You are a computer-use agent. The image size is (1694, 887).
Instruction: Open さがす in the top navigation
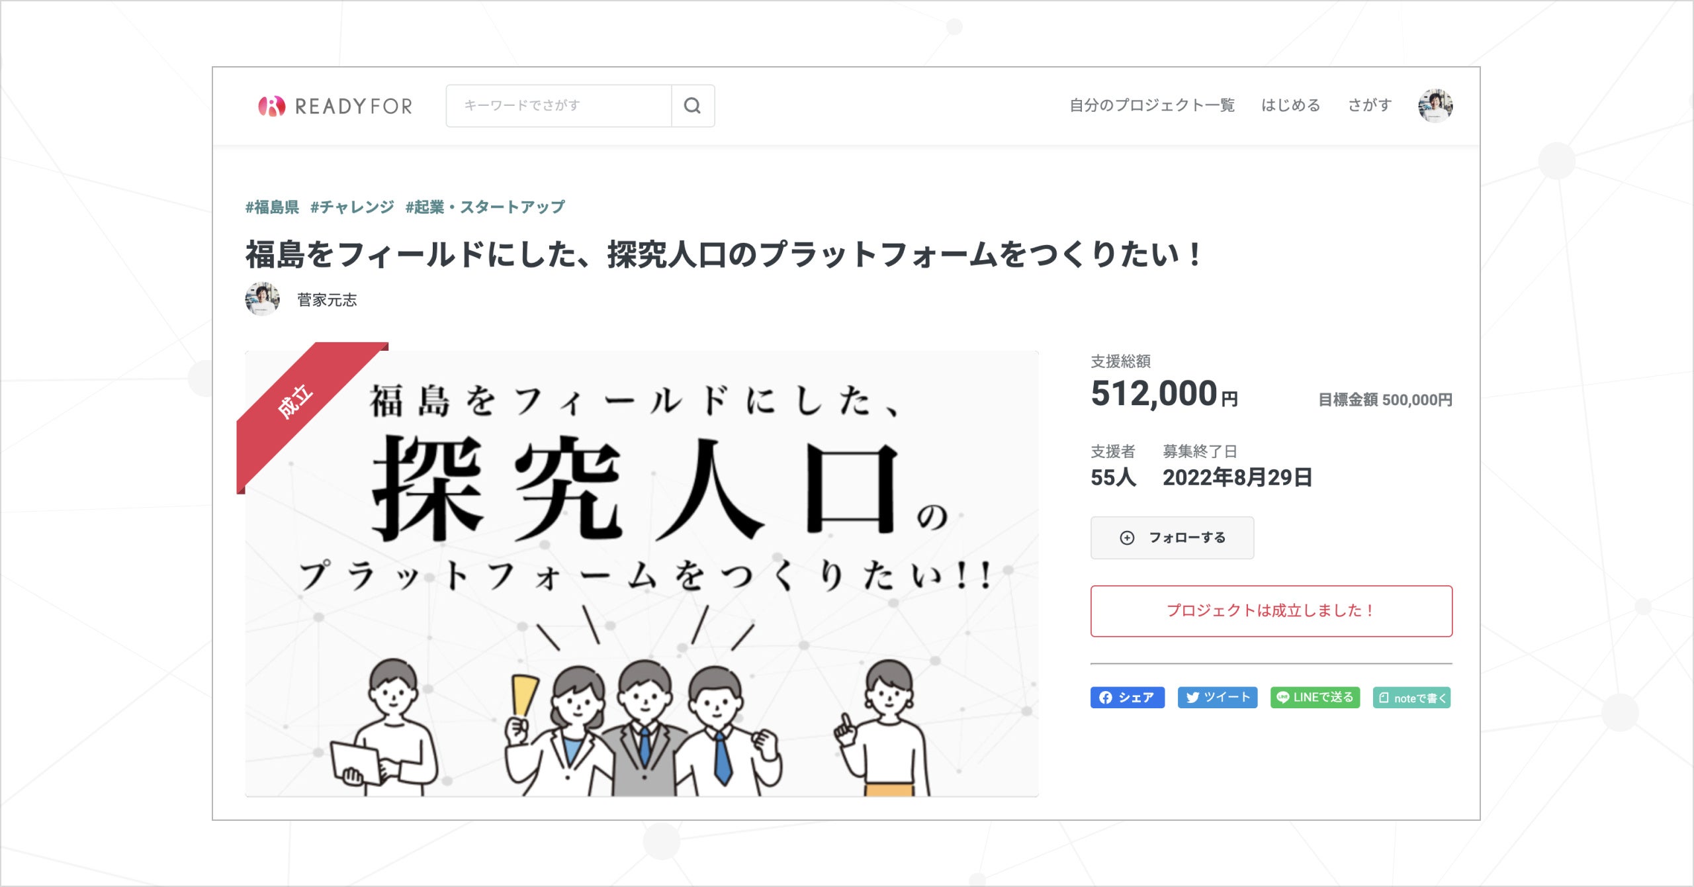pos(1369,105)
